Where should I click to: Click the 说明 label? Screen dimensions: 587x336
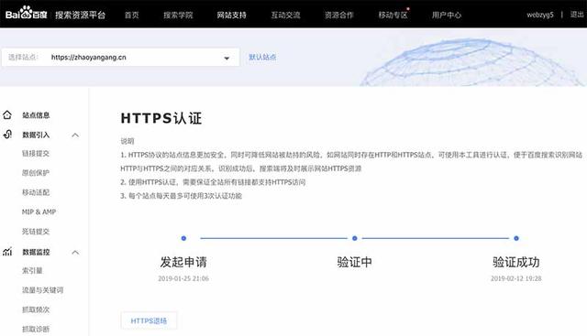127,141
